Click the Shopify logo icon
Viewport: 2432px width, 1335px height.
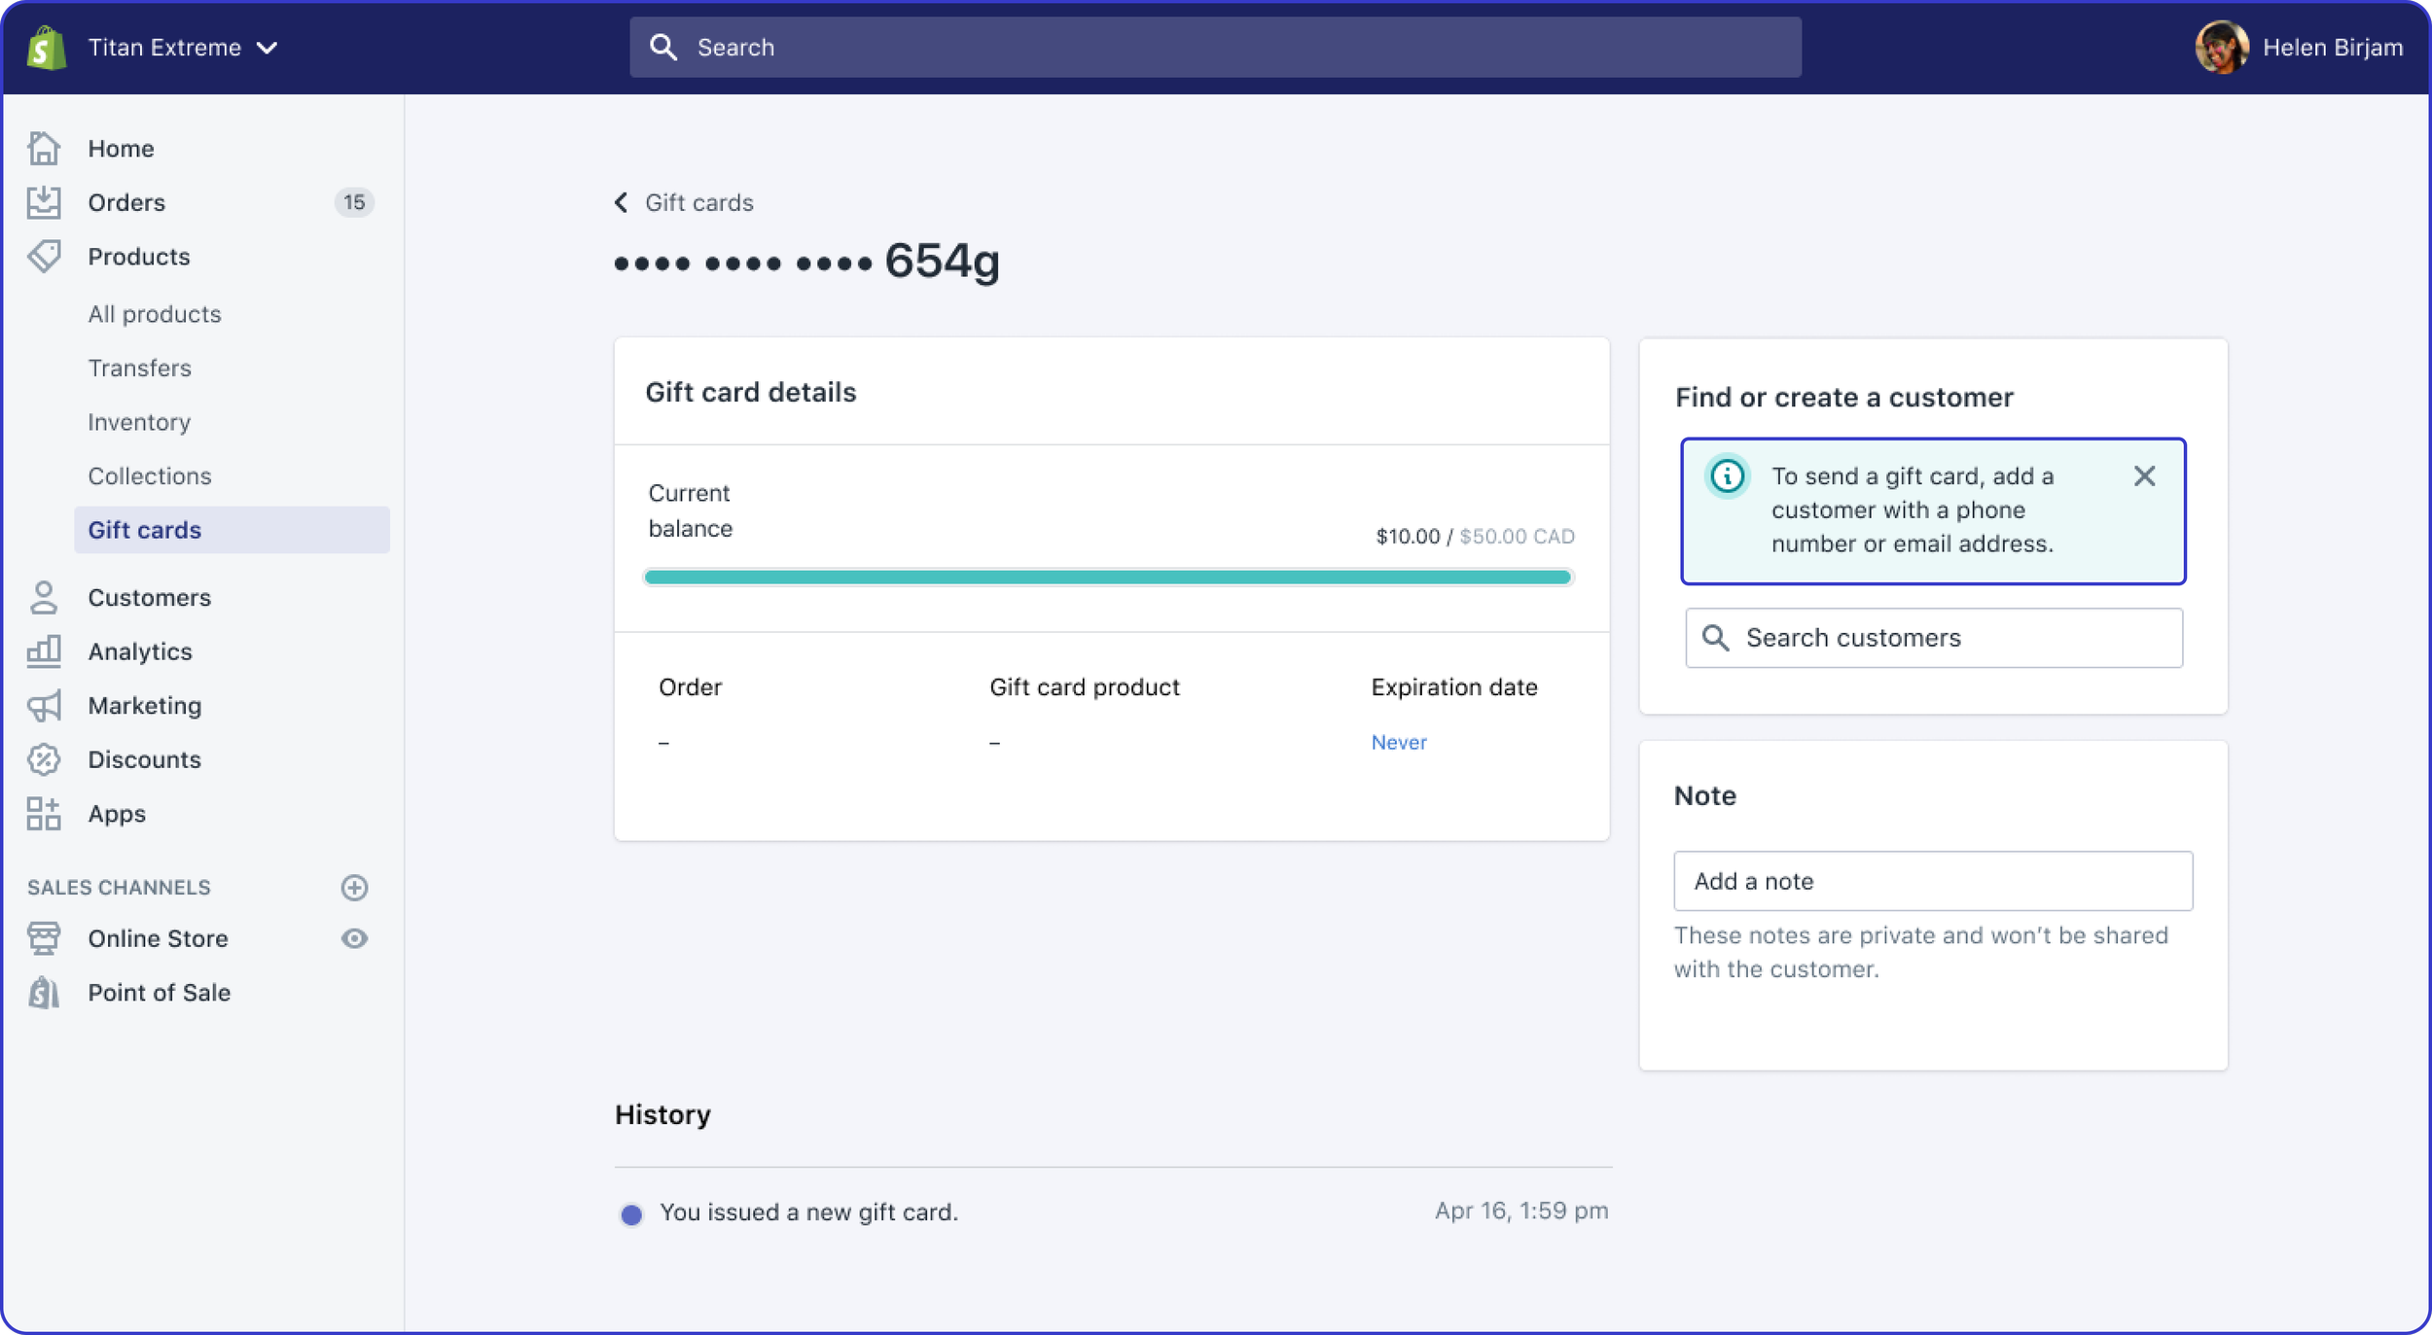coord(46,48)
